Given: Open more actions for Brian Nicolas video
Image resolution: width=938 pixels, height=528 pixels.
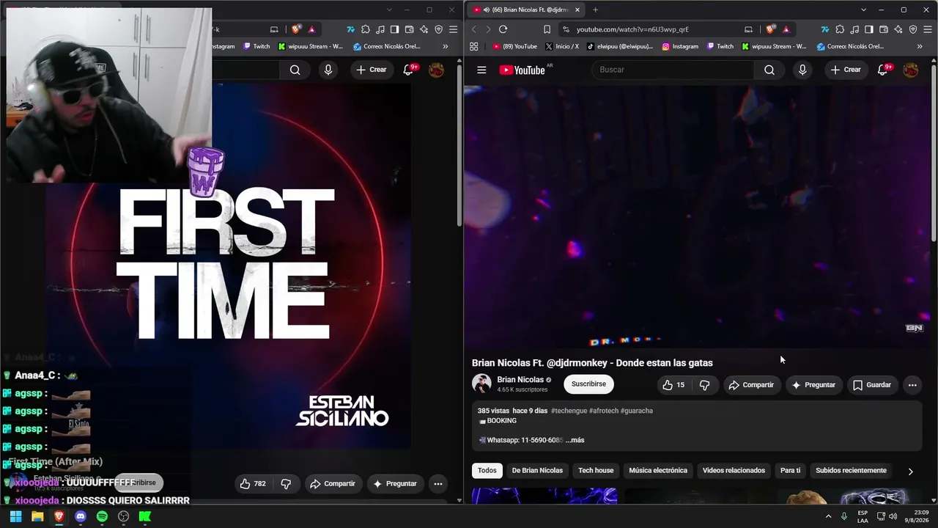Looking at the screenshot, I should pyautogui.click(x=912, y=385).
